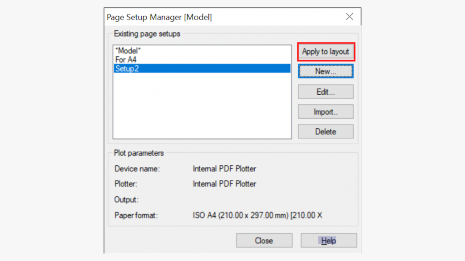The image size is (465, 261).
Task: Open the New page setup dialog
Action: click(325, 71)
